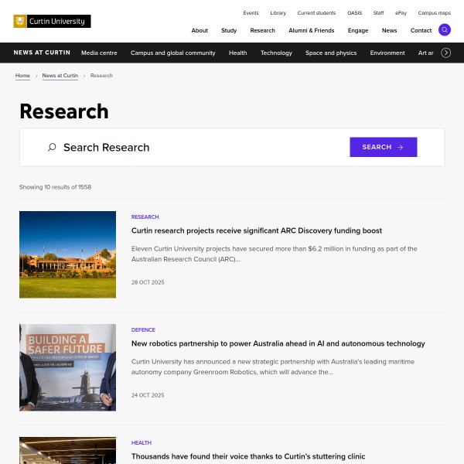Click the Home breadcrumb link

[x=22, y=76]
